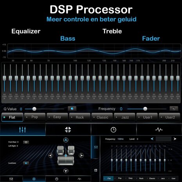Open the waveform pulse tab

159,130
